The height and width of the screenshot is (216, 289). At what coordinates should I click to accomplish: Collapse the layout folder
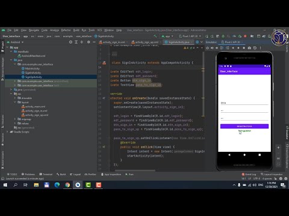[x=15, y=102]
